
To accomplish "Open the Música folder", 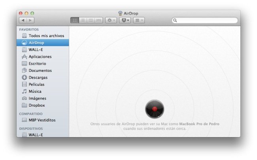I will click(x=35, y=91).
